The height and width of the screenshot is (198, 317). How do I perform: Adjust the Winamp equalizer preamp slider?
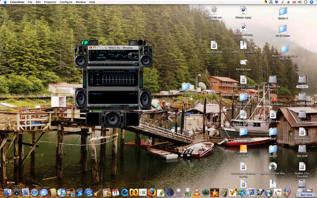pos(92,79)
